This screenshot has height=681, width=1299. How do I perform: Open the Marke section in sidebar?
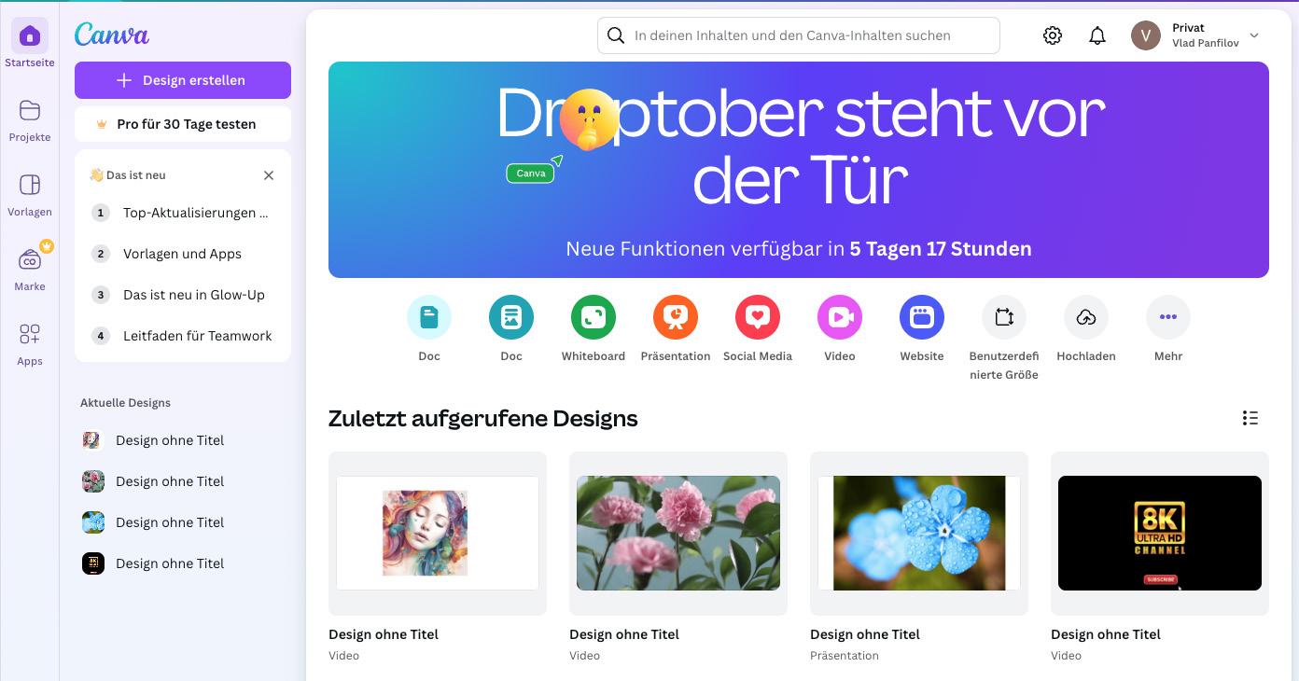pyautogui.click(x=30, y=269)
